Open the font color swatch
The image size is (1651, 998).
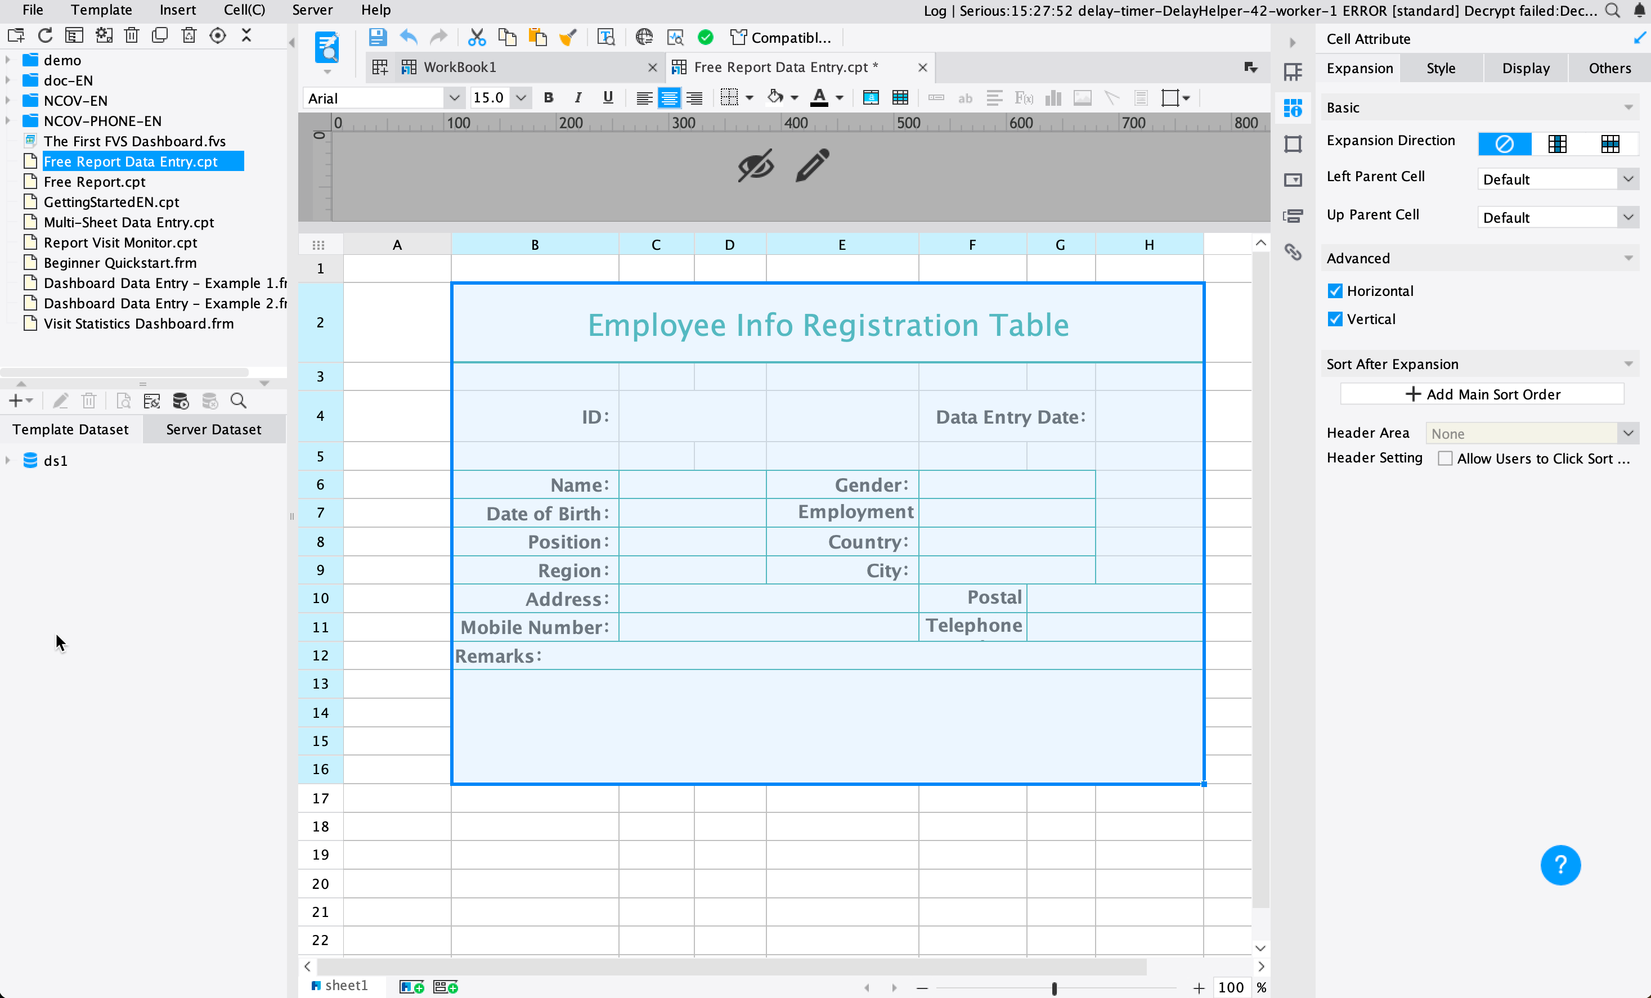[x=819, y=98]
